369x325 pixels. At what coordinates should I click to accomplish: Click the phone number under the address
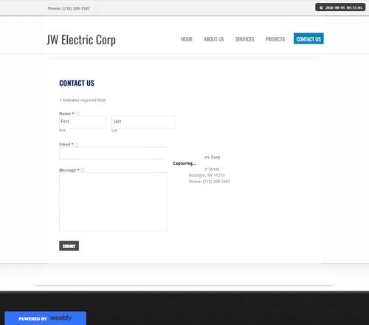pyautogui.click(x=210, y=182)
